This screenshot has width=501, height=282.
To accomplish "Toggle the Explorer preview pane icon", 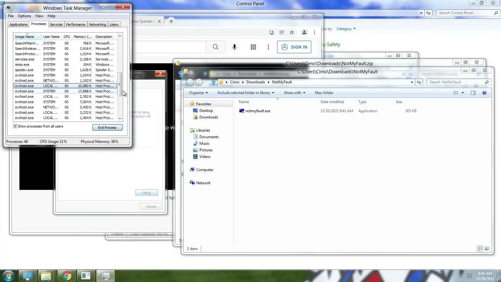I will 473,93.
